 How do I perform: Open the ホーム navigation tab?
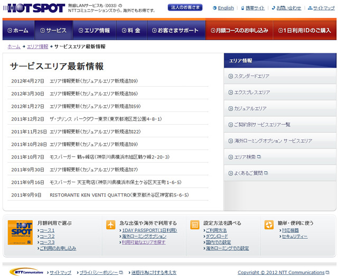click(18, 31)
